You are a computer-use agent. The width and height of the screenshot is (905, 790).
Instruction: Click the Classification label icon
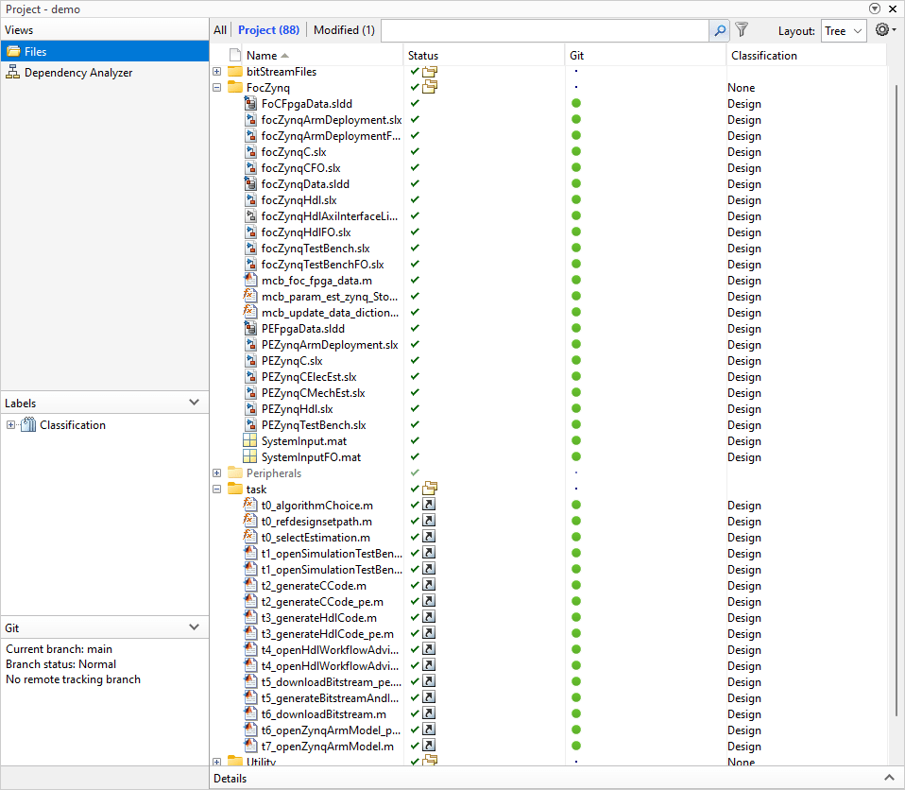coord(28,425)
